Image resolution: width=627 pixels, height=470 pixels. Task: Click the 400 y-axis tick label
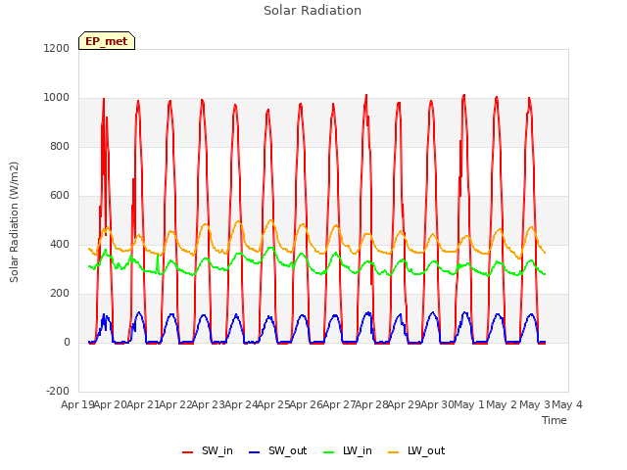coord(60,244)
